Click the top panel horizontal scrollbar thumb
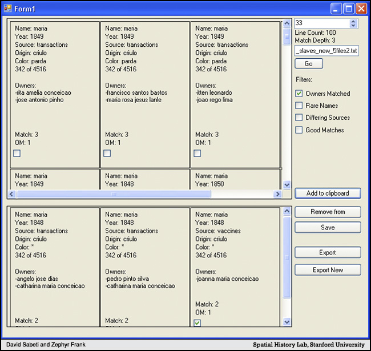The height and width of the screenshot is (351, 371). pyautogui.click(x=114, y=194)
